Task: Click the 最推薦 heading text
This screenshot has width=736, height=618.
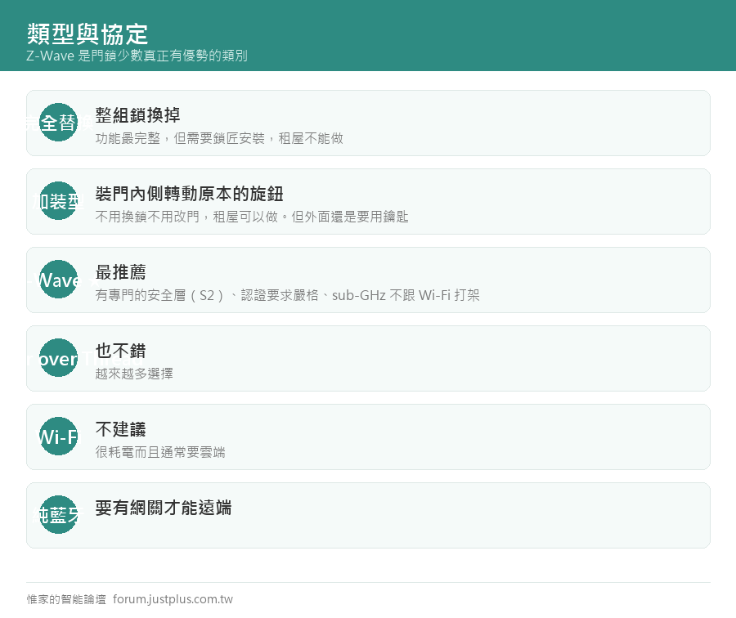Action: [x=121, y=271]
